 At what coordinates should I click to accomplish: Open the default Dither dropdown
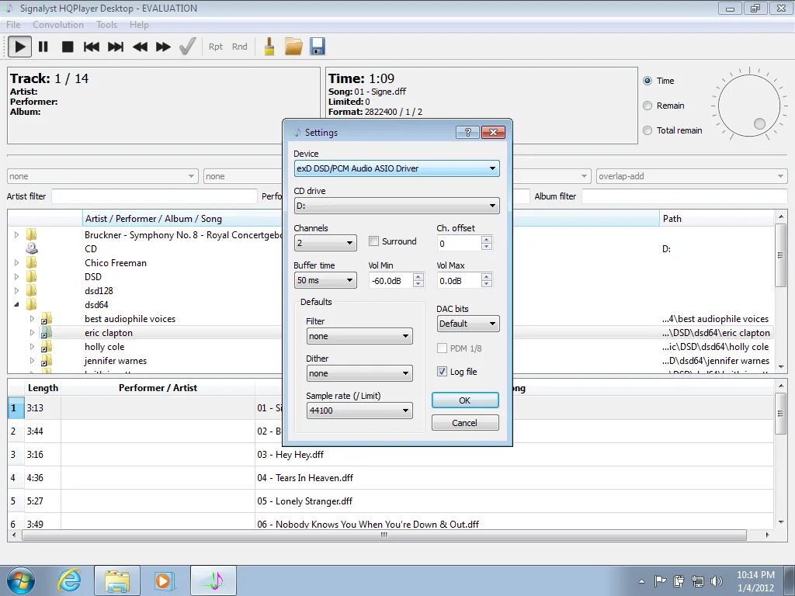click(359, 373)
